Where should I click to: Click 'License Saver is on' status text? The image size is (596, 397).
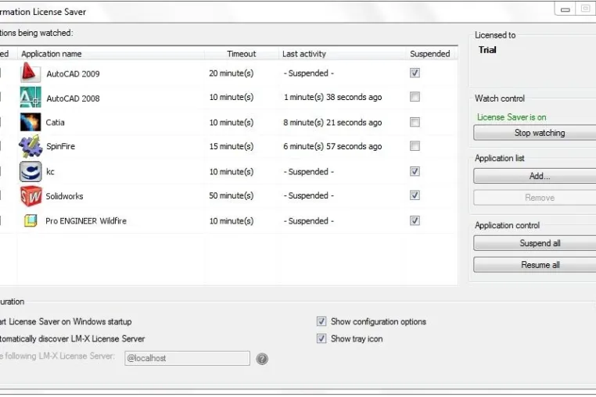coord(512,117)
